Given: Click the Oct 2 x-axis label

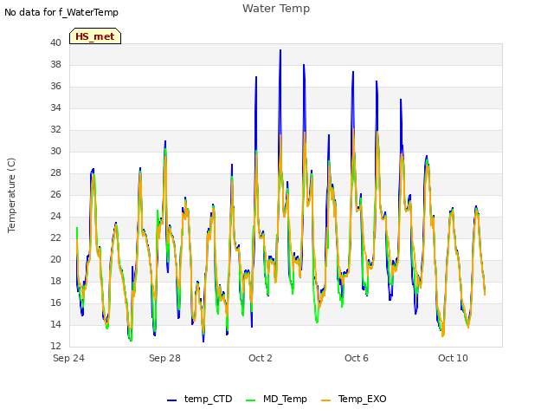Looking at the screenshot, I should pos(261,358).
